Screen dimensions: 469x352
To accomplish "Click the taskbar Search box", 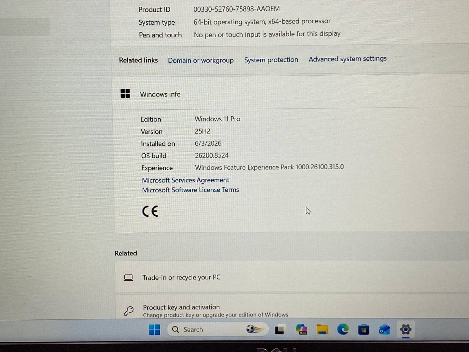I will [x=218, y=329].
